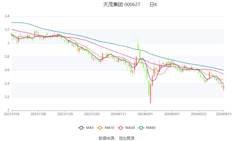Toggle the MA10 legend series
Image resolution: width=233 pixels, height=141 pixels.
[105, 128]
